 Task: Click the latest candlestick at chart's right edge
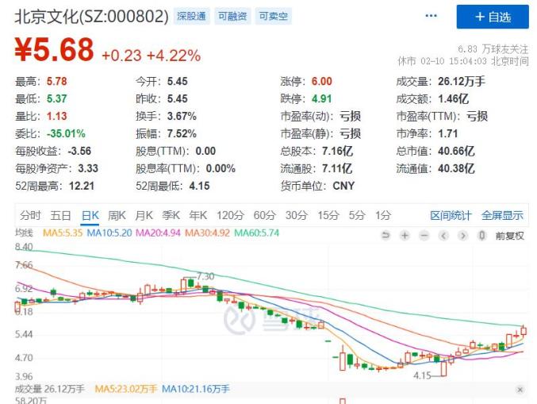coord(524,330)
